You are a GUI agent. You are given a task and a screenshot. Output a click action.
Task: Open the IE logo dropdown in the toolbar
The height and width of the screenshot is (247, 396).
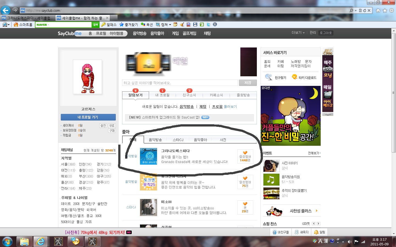(6, 24)
